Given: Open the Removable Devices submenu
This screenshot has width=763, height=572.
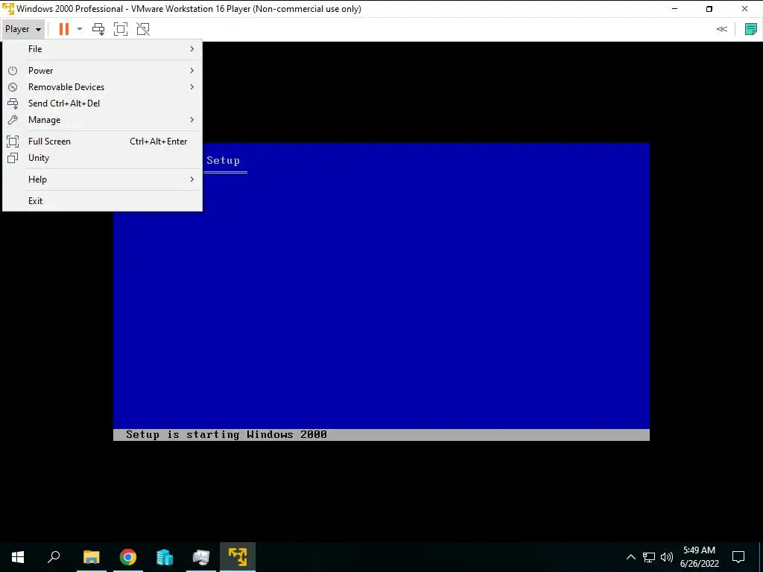Looking at the screenshot, I should (x=102, y=87).
